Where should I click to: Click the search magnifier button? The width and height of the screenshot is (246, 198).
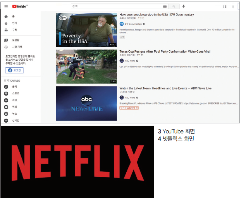click(x=174, y=6)
